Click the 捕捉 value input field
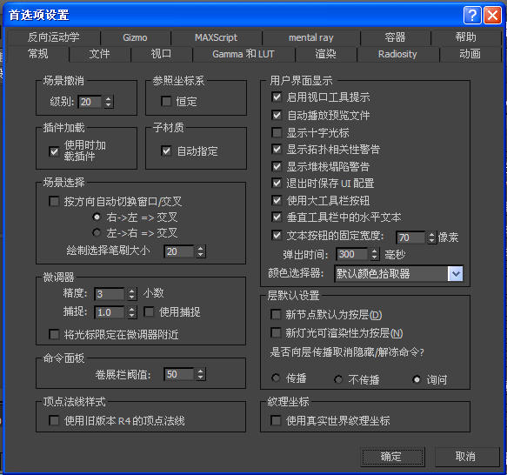The width and height of the screenshot is (507, 475). pos(110,312)
